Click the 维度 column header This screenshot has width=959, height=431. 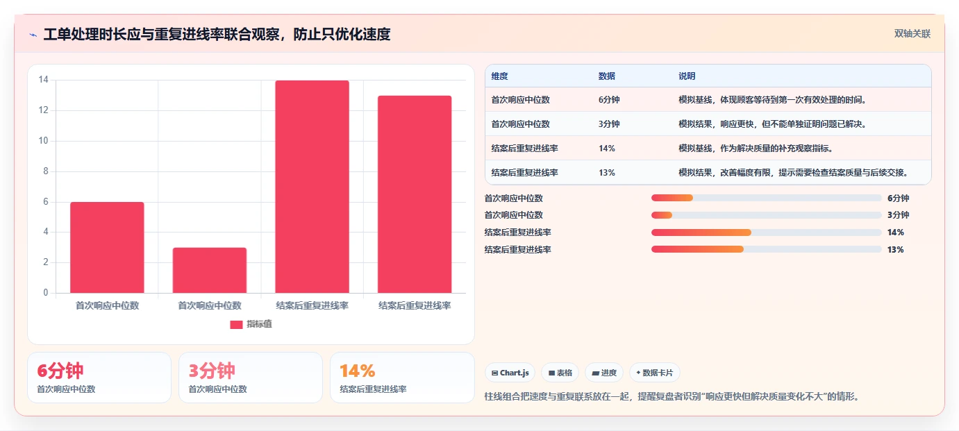500,76
